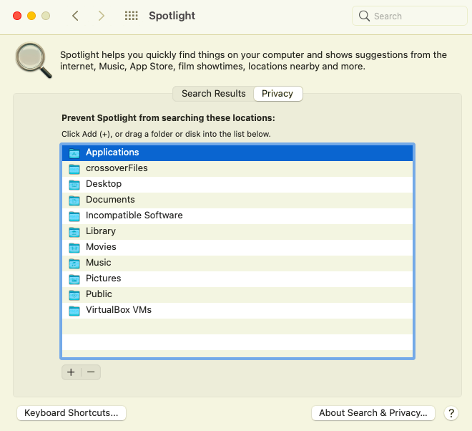The width and height of the screenshot is (472, 431).
Task: Select the Incompatible Software row
Action: click(237, 216)
